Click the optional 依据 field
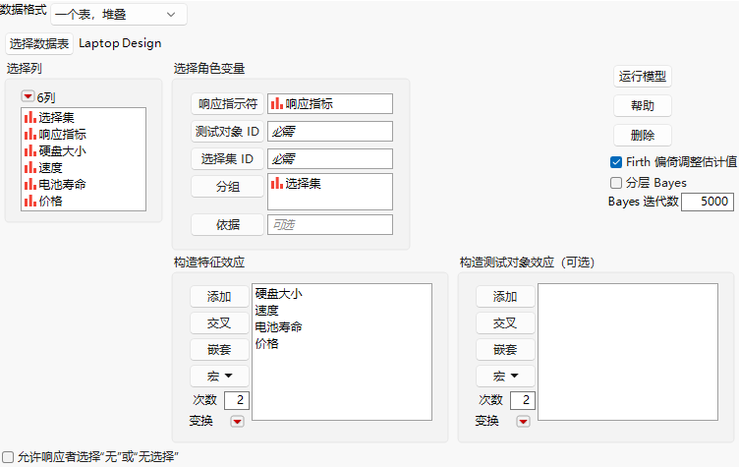Viewport: 739px width, 467px height. click(x=330, y=224)
